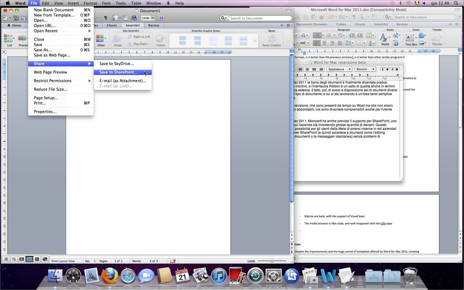
Task: Open the SmartArt Colors picker
Action: tap(161, 40)
